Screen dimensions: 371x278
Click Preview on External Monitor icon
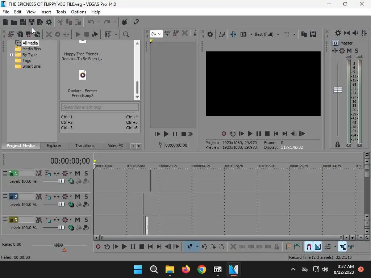pyautogui.click(x=222, y=34)
